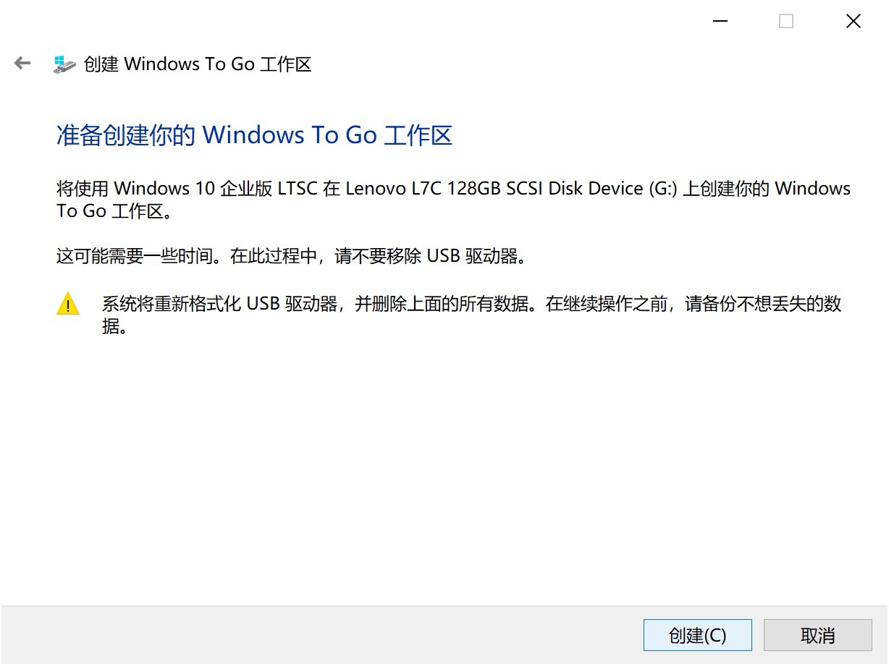Click the warning text 系统将重新格式化 USB 驱动器
Screen dimensions: 889x664
pyautogui.click(x=220, y=305)
